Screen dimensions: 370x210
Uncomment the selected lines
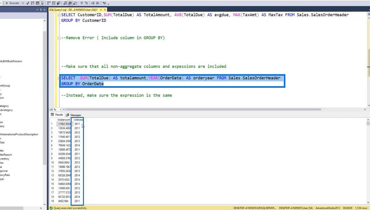point(86,3)
